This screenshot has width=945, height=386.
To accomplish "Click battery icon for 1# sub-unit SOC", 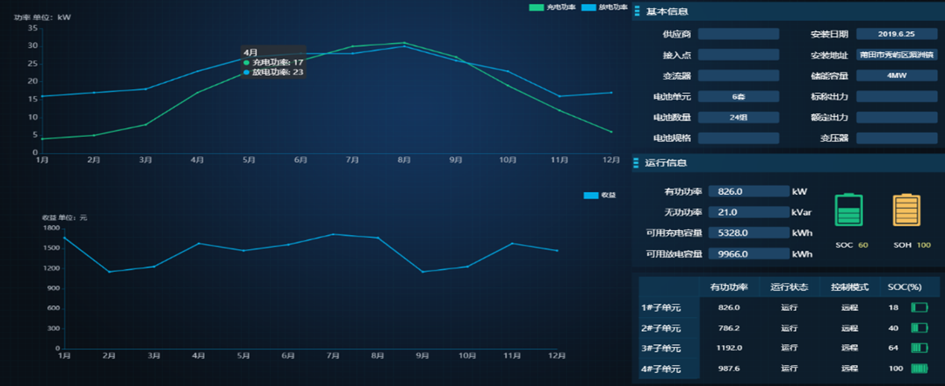I will point(920,308).
